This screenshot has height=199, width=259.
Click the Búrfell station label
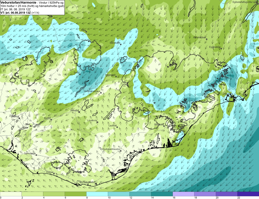click(47, 118)
